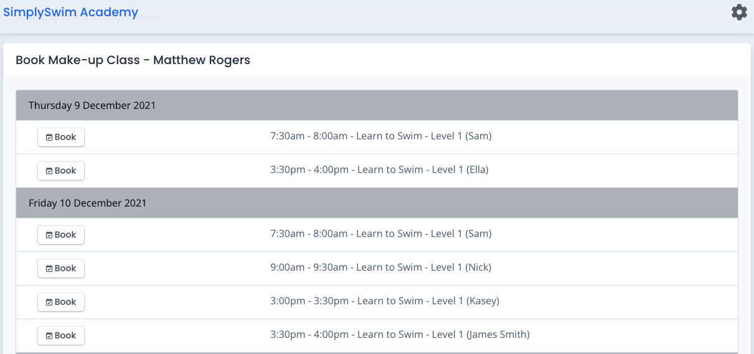Click the calendar icon for Kasey's class
The image size is (754, 354).
[49, 302]
